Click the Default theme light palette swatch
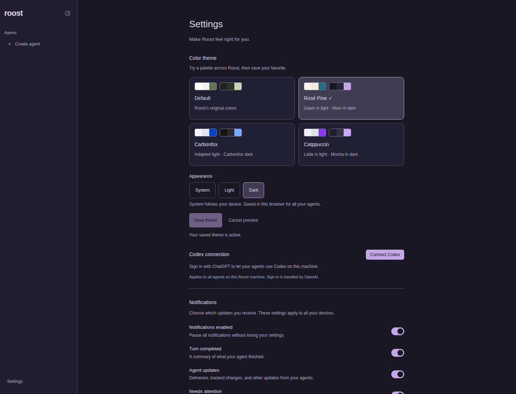Viewport: 516px width, 394px height. [x=206, y=86]
